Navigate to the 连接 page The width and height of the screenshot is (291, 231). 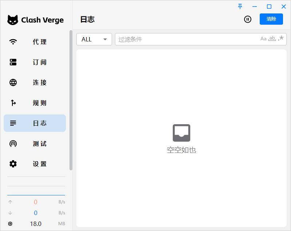tap(39, 82)
